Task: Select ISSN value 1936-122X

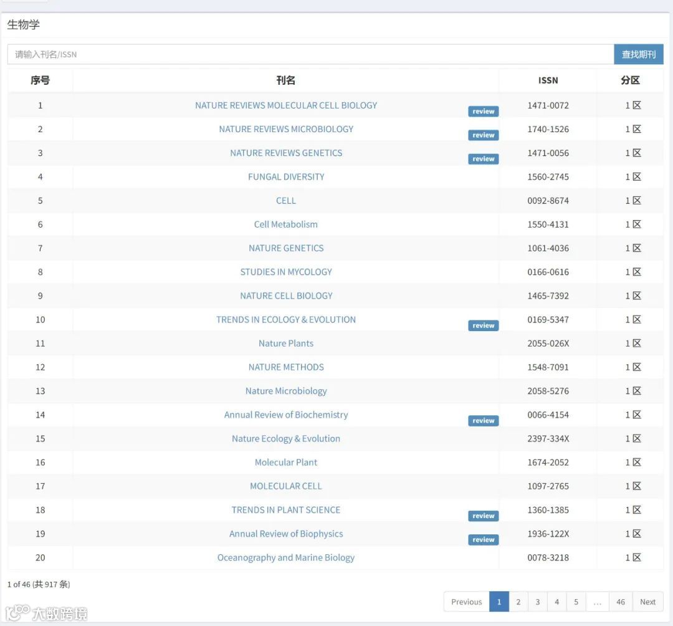Action: click(548, 534)
